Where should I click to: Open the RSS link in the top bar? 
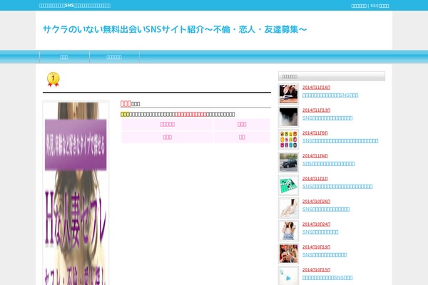[x=379, y=6]
